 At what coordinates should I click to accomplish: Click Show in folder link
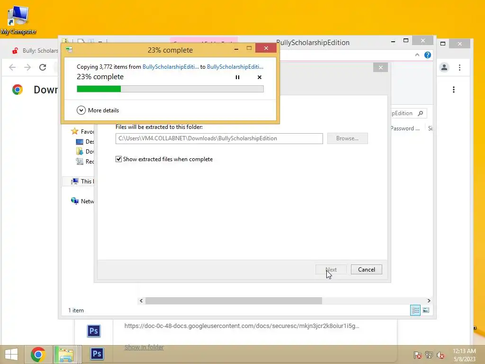pyautogui.click(x=144, y=347)
